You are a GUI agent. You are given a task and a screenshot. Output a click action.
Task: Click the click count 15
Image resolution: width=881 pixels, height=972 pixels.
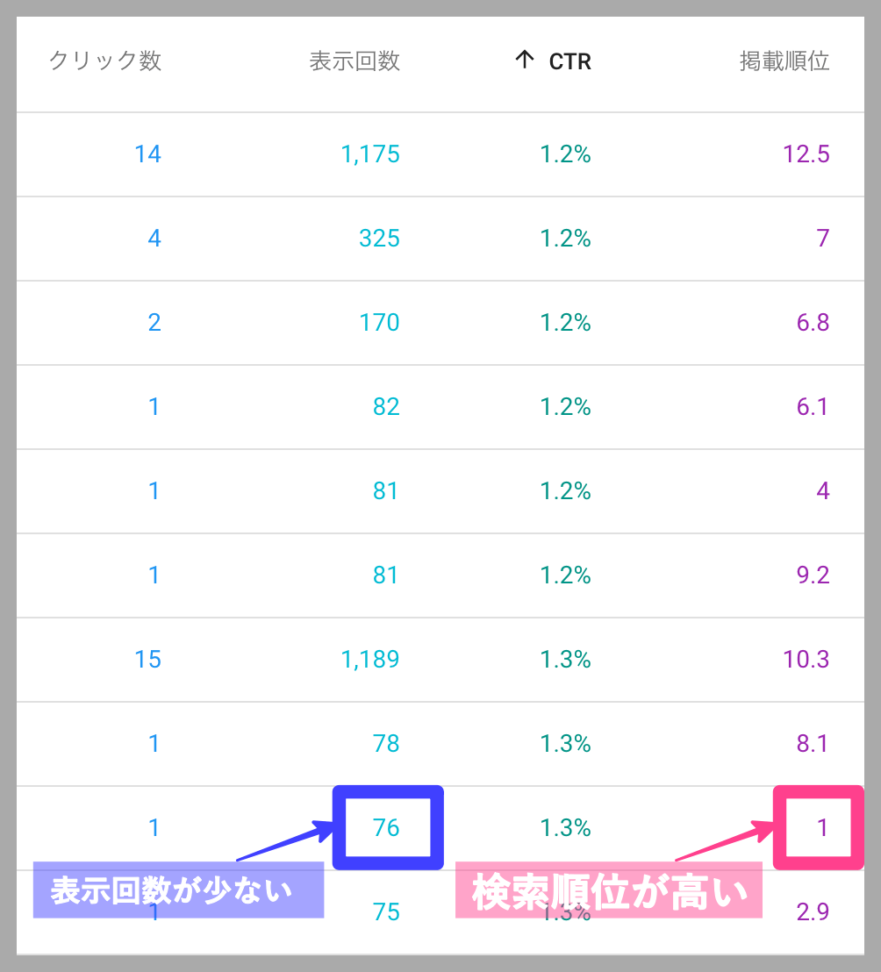coord(148,660)
